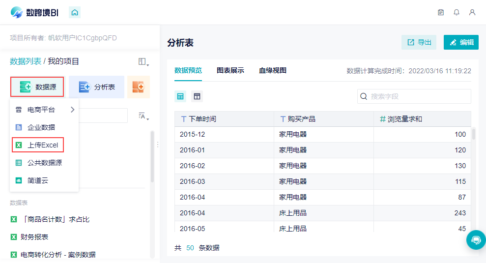The image size is (486, 263).
Task: Click the 导出 button
Action: coord(419,42)
